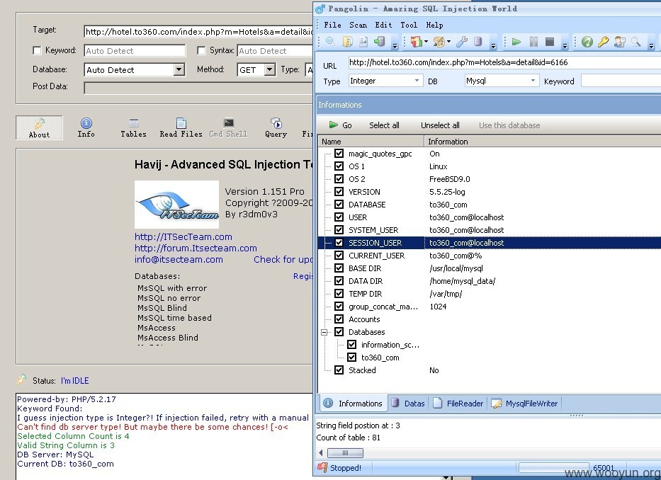Click the gold key icon in Pangolin toolbar
The width and height of the screenshot is (661, 480).
(x=603, y=41)
